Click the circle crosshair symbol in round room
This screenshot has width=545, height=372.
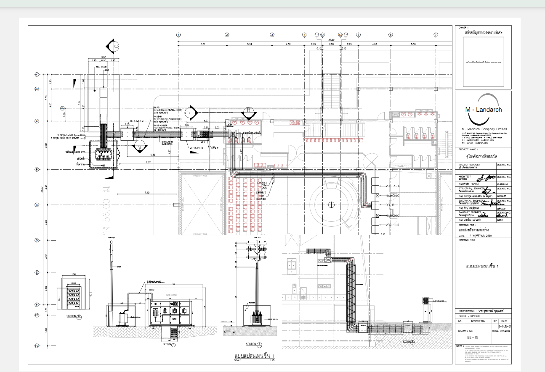(332, 205)
